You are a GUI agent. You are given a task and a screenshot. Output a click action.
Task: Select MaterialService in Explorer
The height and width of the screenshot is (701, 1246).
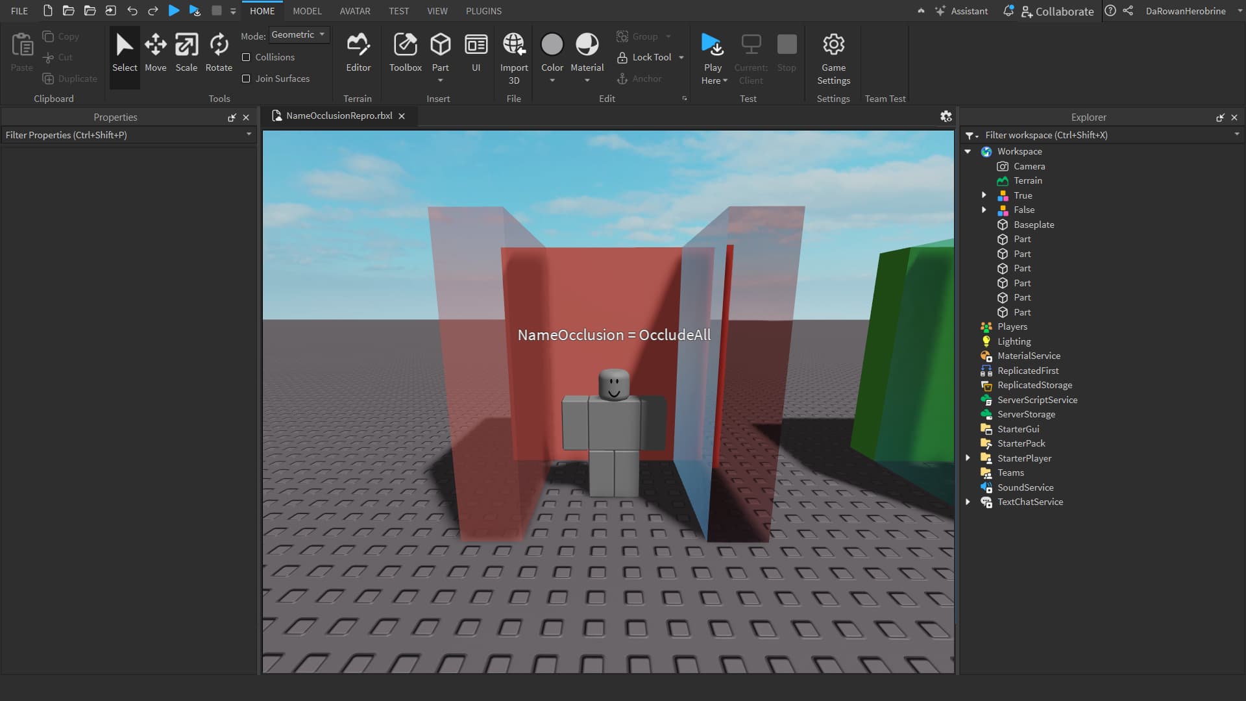click(1029, 356)
